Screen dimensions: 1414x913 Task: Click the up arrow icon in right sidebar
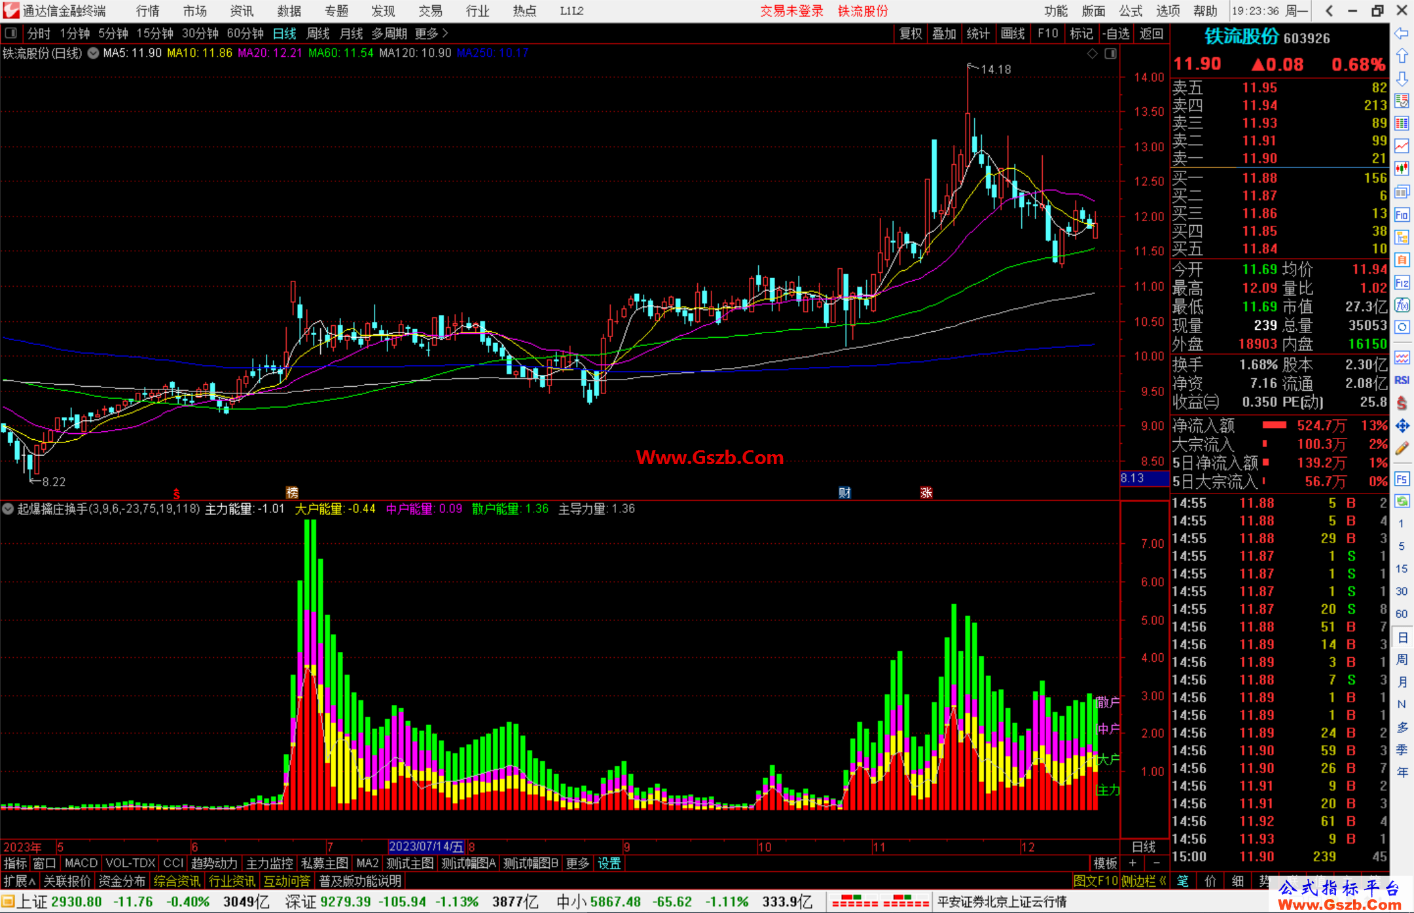click(x=1402, y=56)
